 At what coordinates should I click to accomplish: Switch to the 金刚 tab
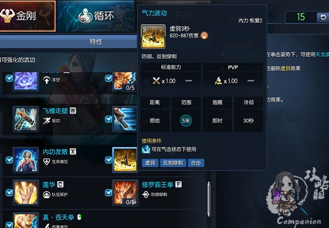(28, 16)
